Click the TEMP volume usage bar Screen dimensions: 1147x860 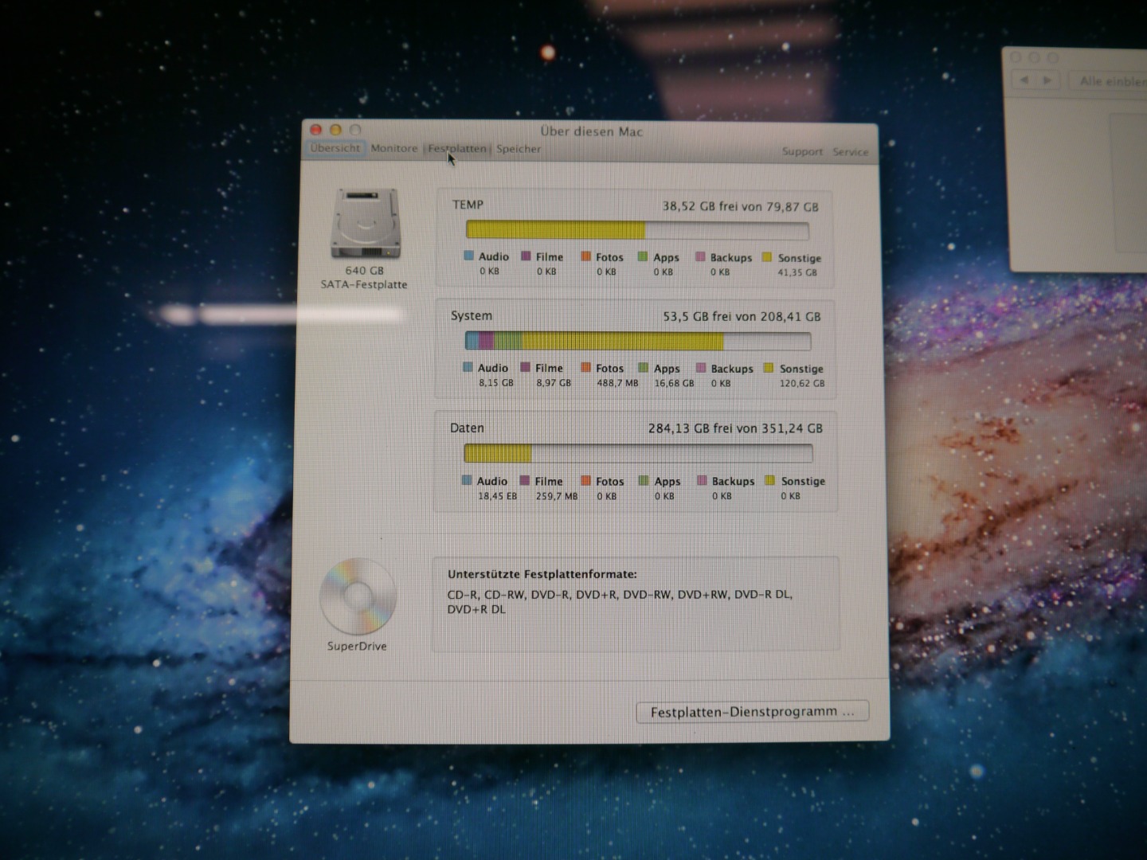click(x=637, y=231)
